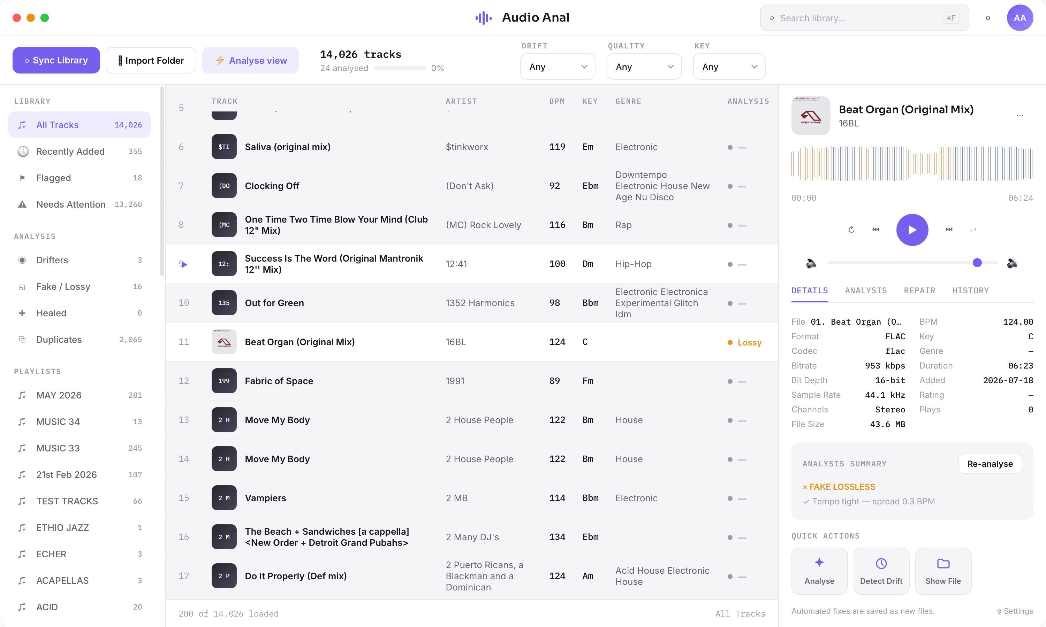1046x627 pixels.
Task: Seek within the Beat Organ waveform
Action: pyautogui.click(x=912, y=164)
